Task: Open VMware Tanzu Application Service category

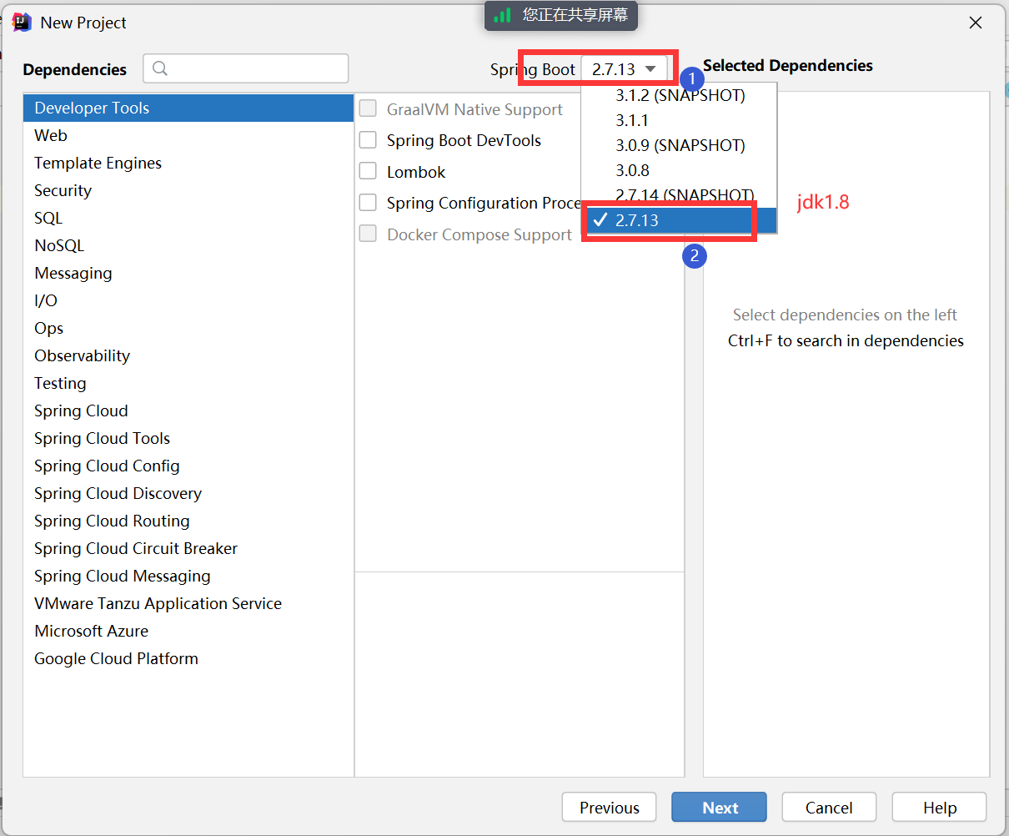Action: [188, 603]
